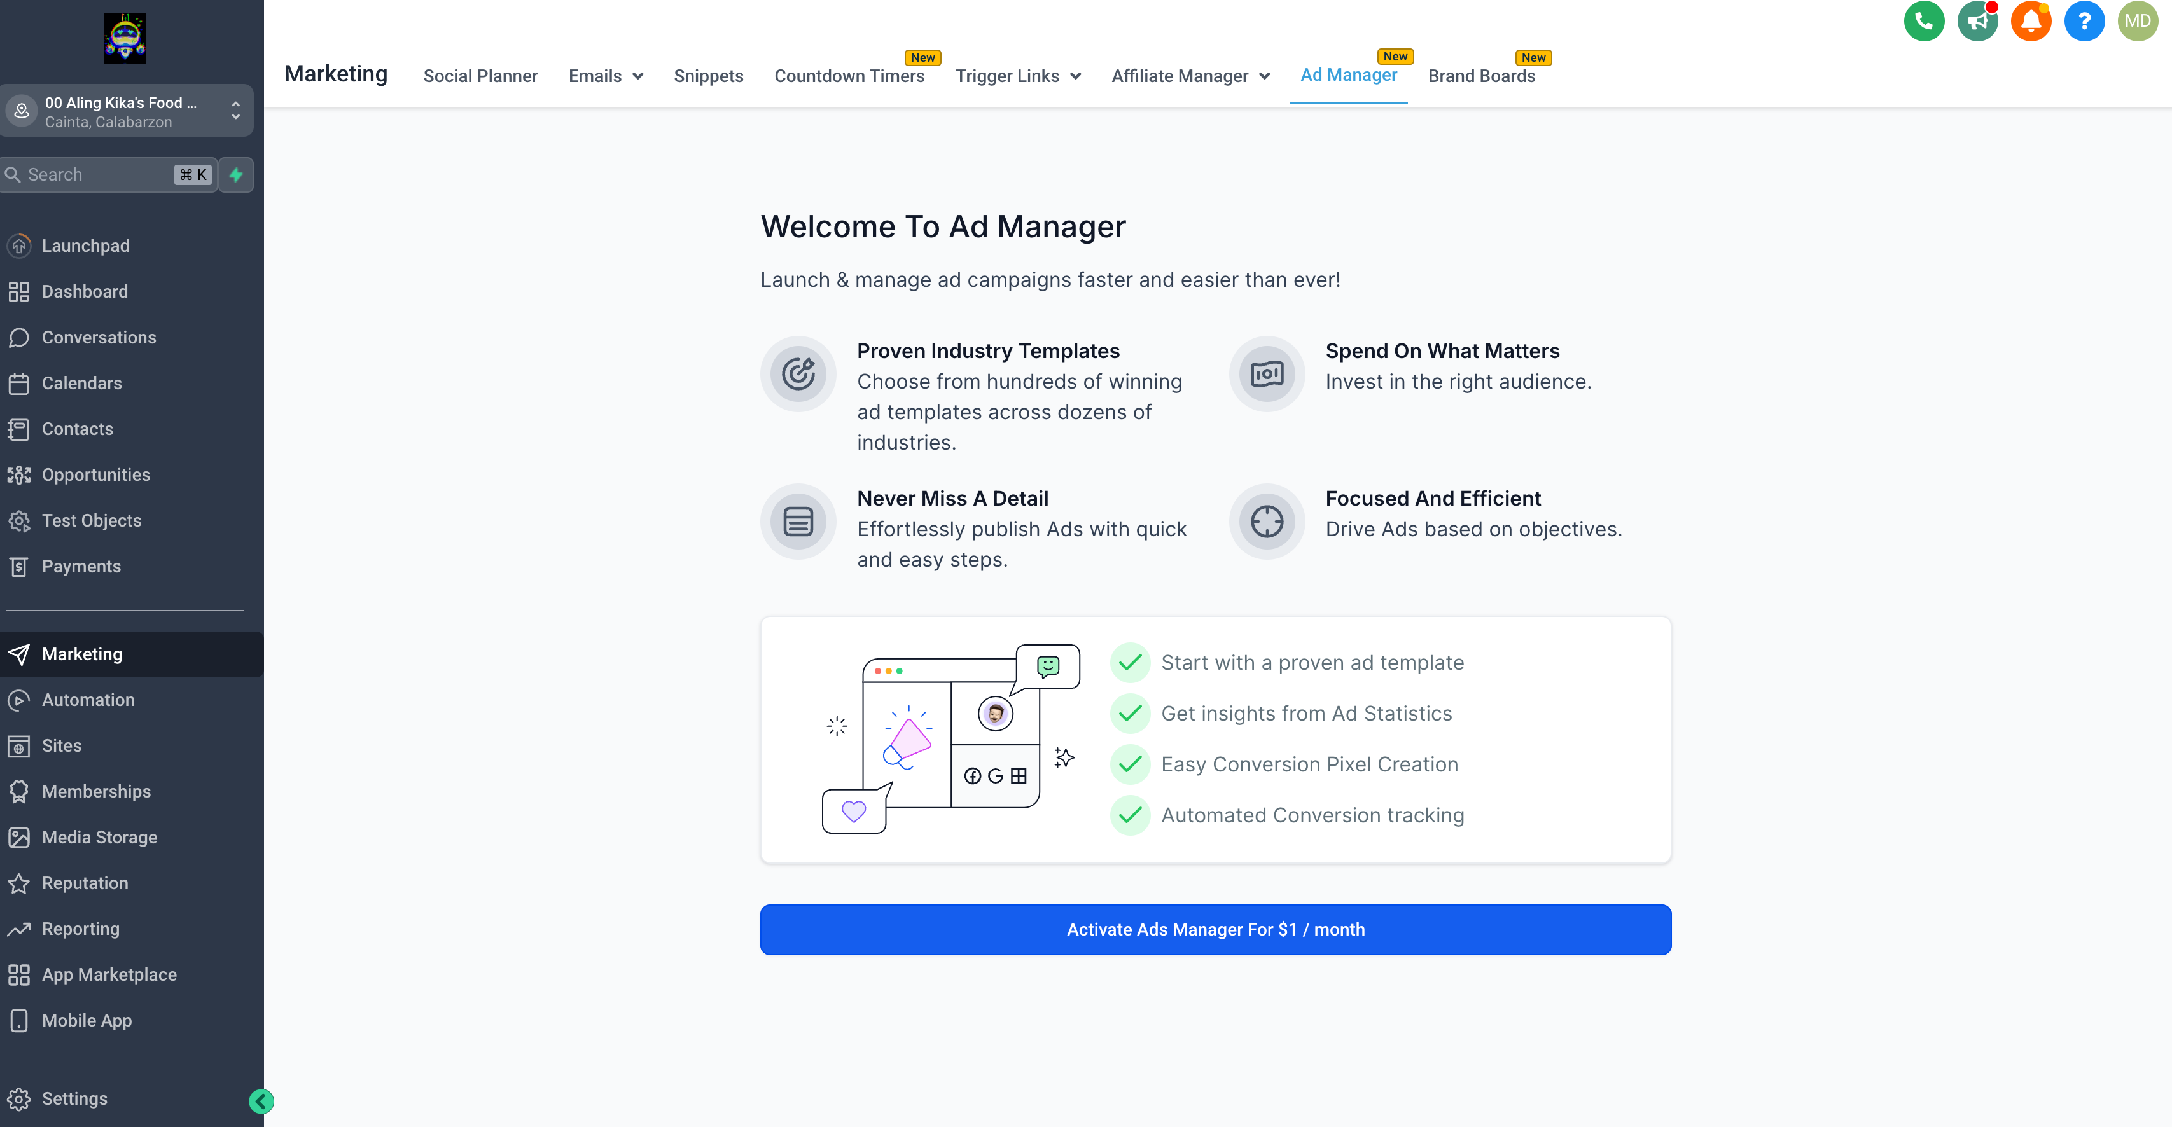Click the green lightning quick actions icon

point(236,174)
